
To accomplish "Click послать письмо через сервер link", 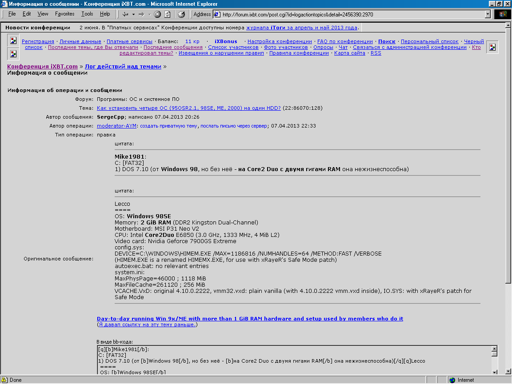I will (x=234, y=126).
